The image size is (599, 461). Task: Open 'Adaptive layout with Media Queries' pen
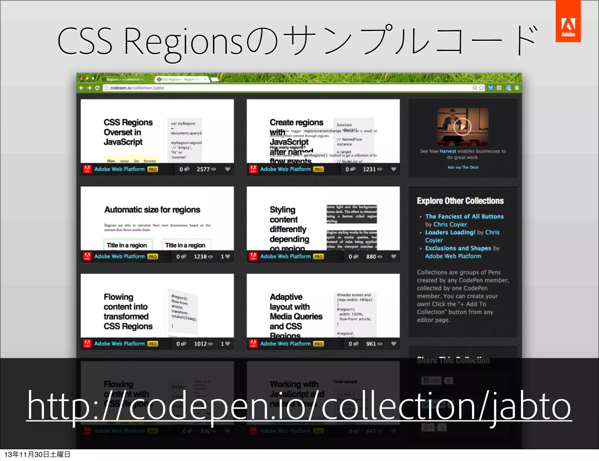(323, 306)
